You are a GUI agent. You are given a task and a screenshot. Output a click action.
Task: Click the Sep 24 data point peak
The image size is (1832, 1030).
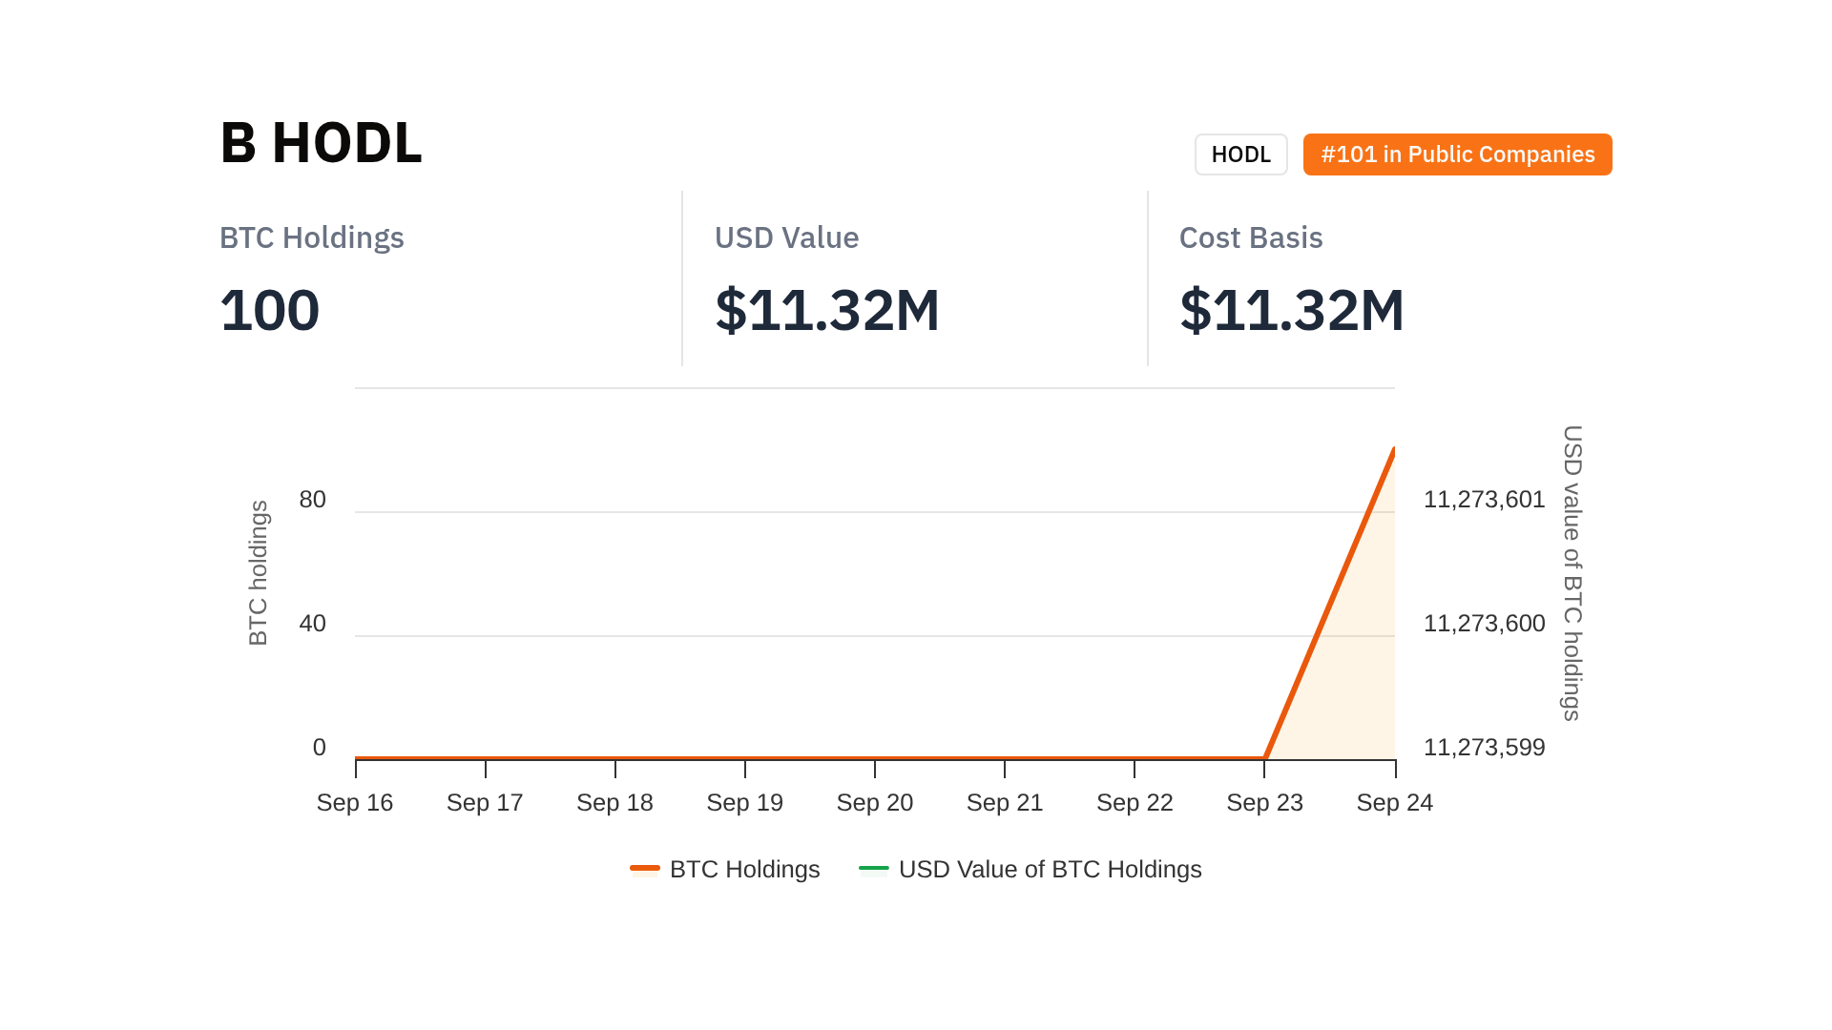1393,451
